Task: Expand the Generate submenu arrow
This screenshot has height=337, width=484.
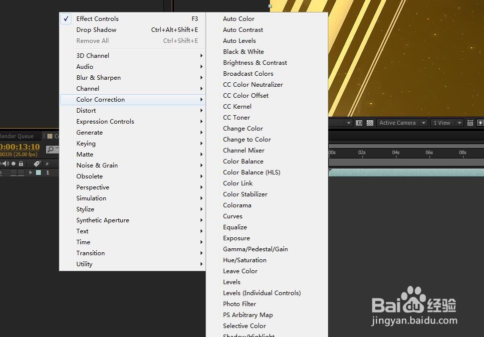Action: coord(201,133)
